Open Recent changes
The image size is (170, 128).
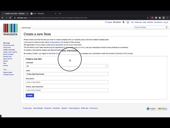click(8, 54)
